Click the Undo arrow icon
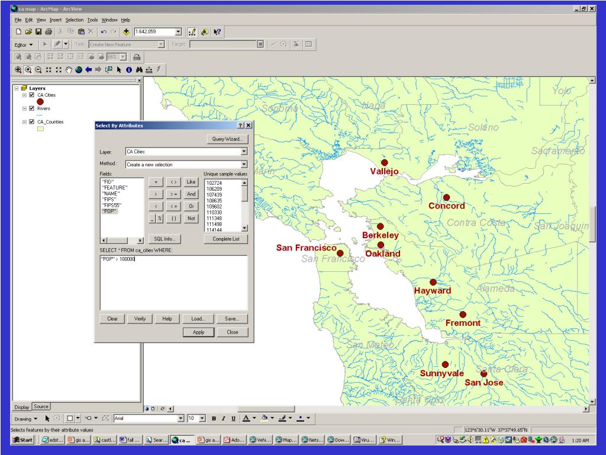606x455 pixels. tap(104, 32)
